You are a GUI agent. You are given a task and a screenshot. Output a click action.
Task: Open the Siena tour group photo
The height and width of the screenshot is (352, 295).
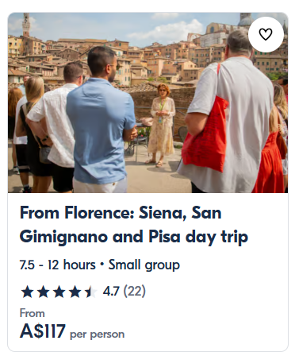click(x=147, y=103)
